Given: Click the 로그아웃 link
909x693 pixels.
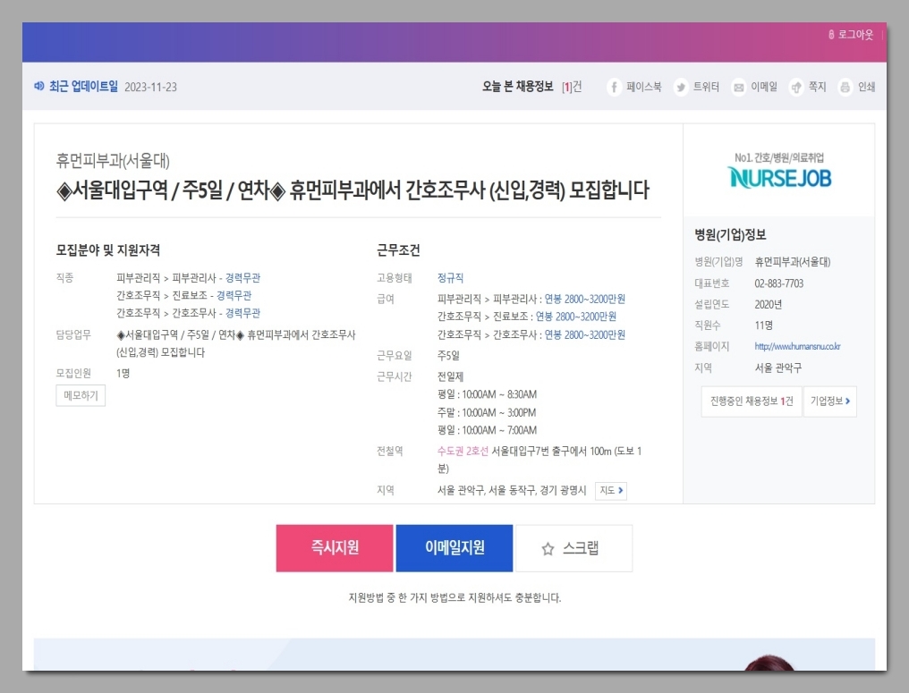Looking at the screenshot, I should click(855, 35).
